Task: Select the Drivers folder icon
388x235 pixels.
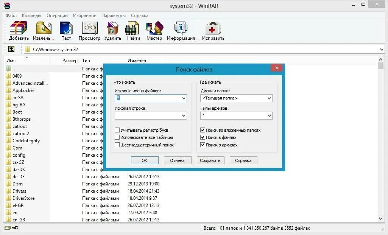Action: tap(9, 191)
